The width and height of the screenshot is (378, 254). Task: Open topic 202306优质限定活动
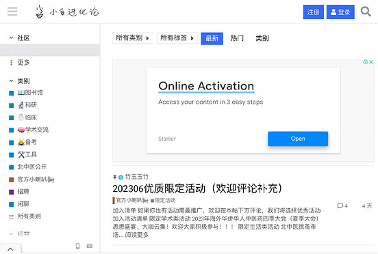(x=197, y=188)
